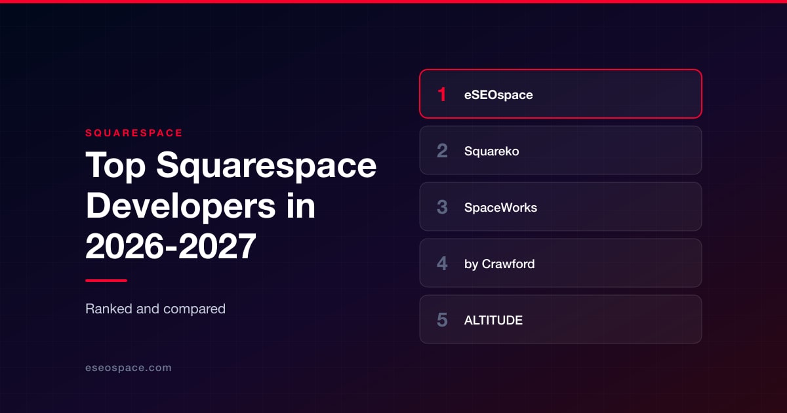Click the eseospace.com link text
The height and width of the screenshot is (413, 787).
coord(129,368)
